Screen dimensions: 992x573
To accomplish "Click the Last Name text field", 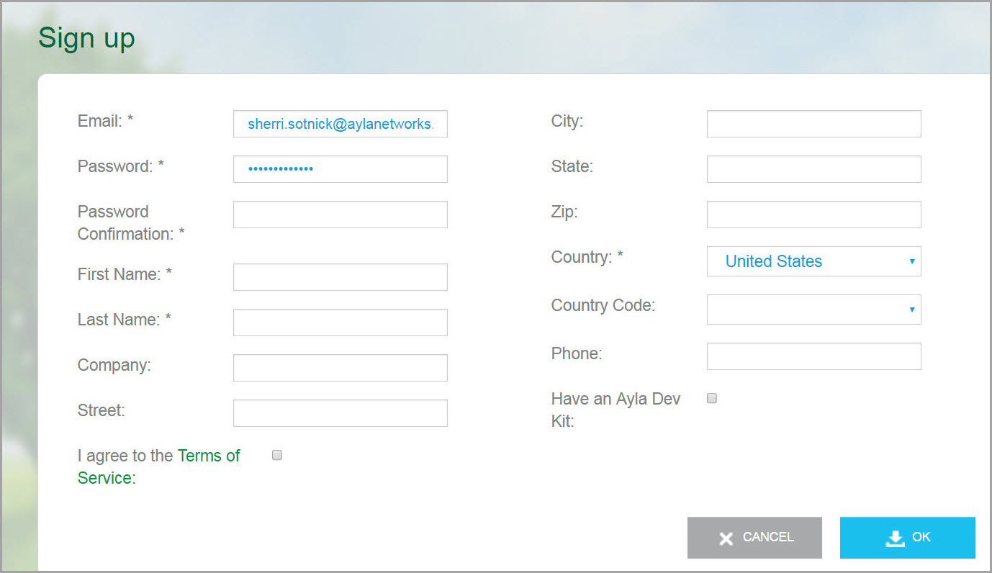I will point(340,322).
